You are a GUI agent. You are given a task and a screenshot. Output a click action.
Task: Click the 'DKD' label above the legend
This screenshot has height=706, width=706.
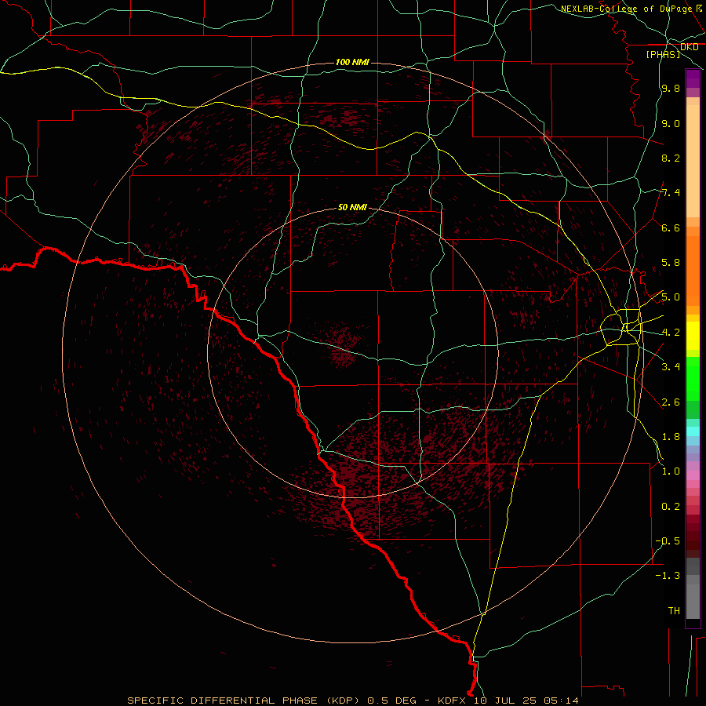[x=689, y=47]
